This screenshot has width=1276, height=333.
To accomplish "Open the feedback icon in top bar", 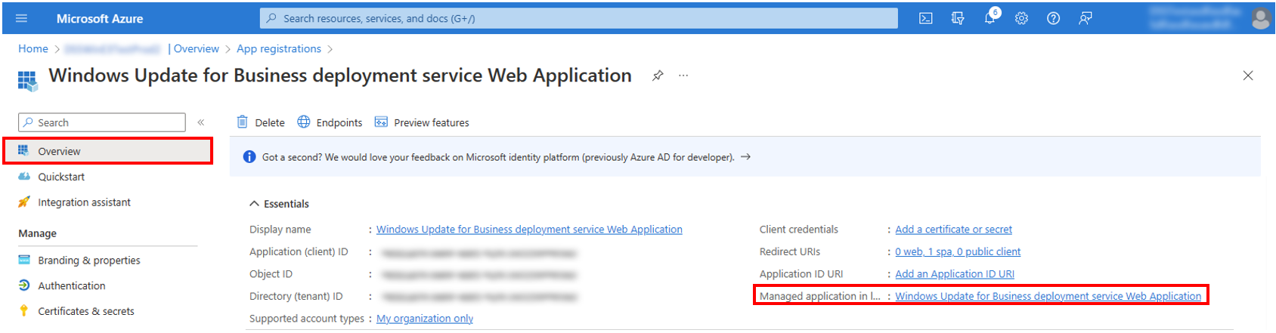I will pyautogui.click(x=1086, y=18).
